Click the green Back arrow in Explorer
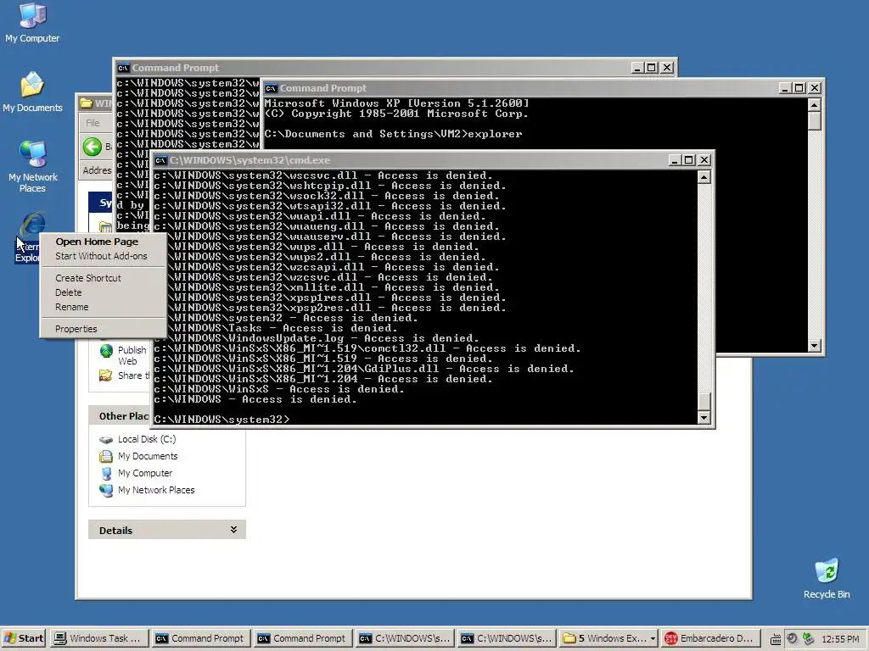The height and width of the screenshot is (651, 869). pos(92,147)
